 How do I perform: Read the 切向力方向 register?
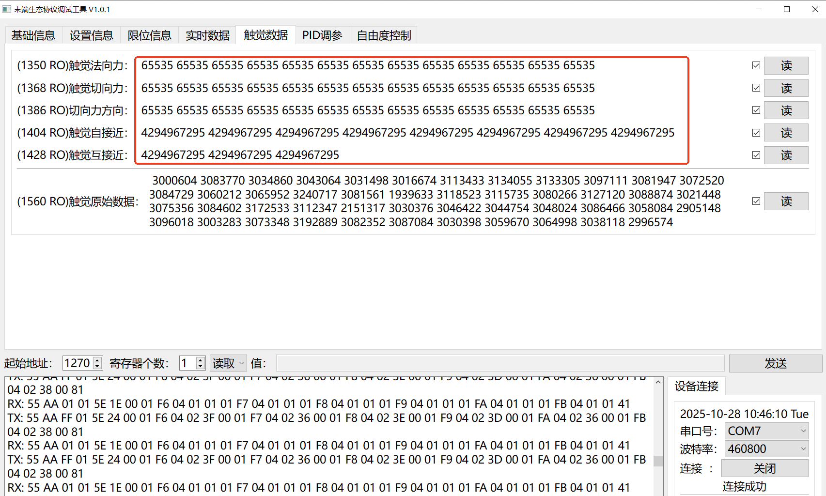tap(786, 110)
